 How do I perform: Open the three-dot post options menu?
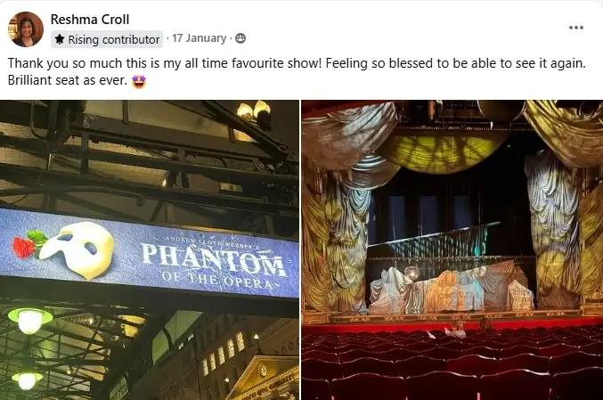[x=576, y=28]
